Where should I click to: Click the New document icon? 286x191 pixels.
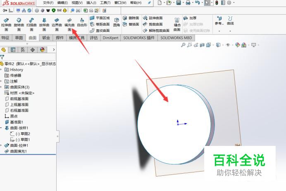pyautogui.click(x=160, y=2)
